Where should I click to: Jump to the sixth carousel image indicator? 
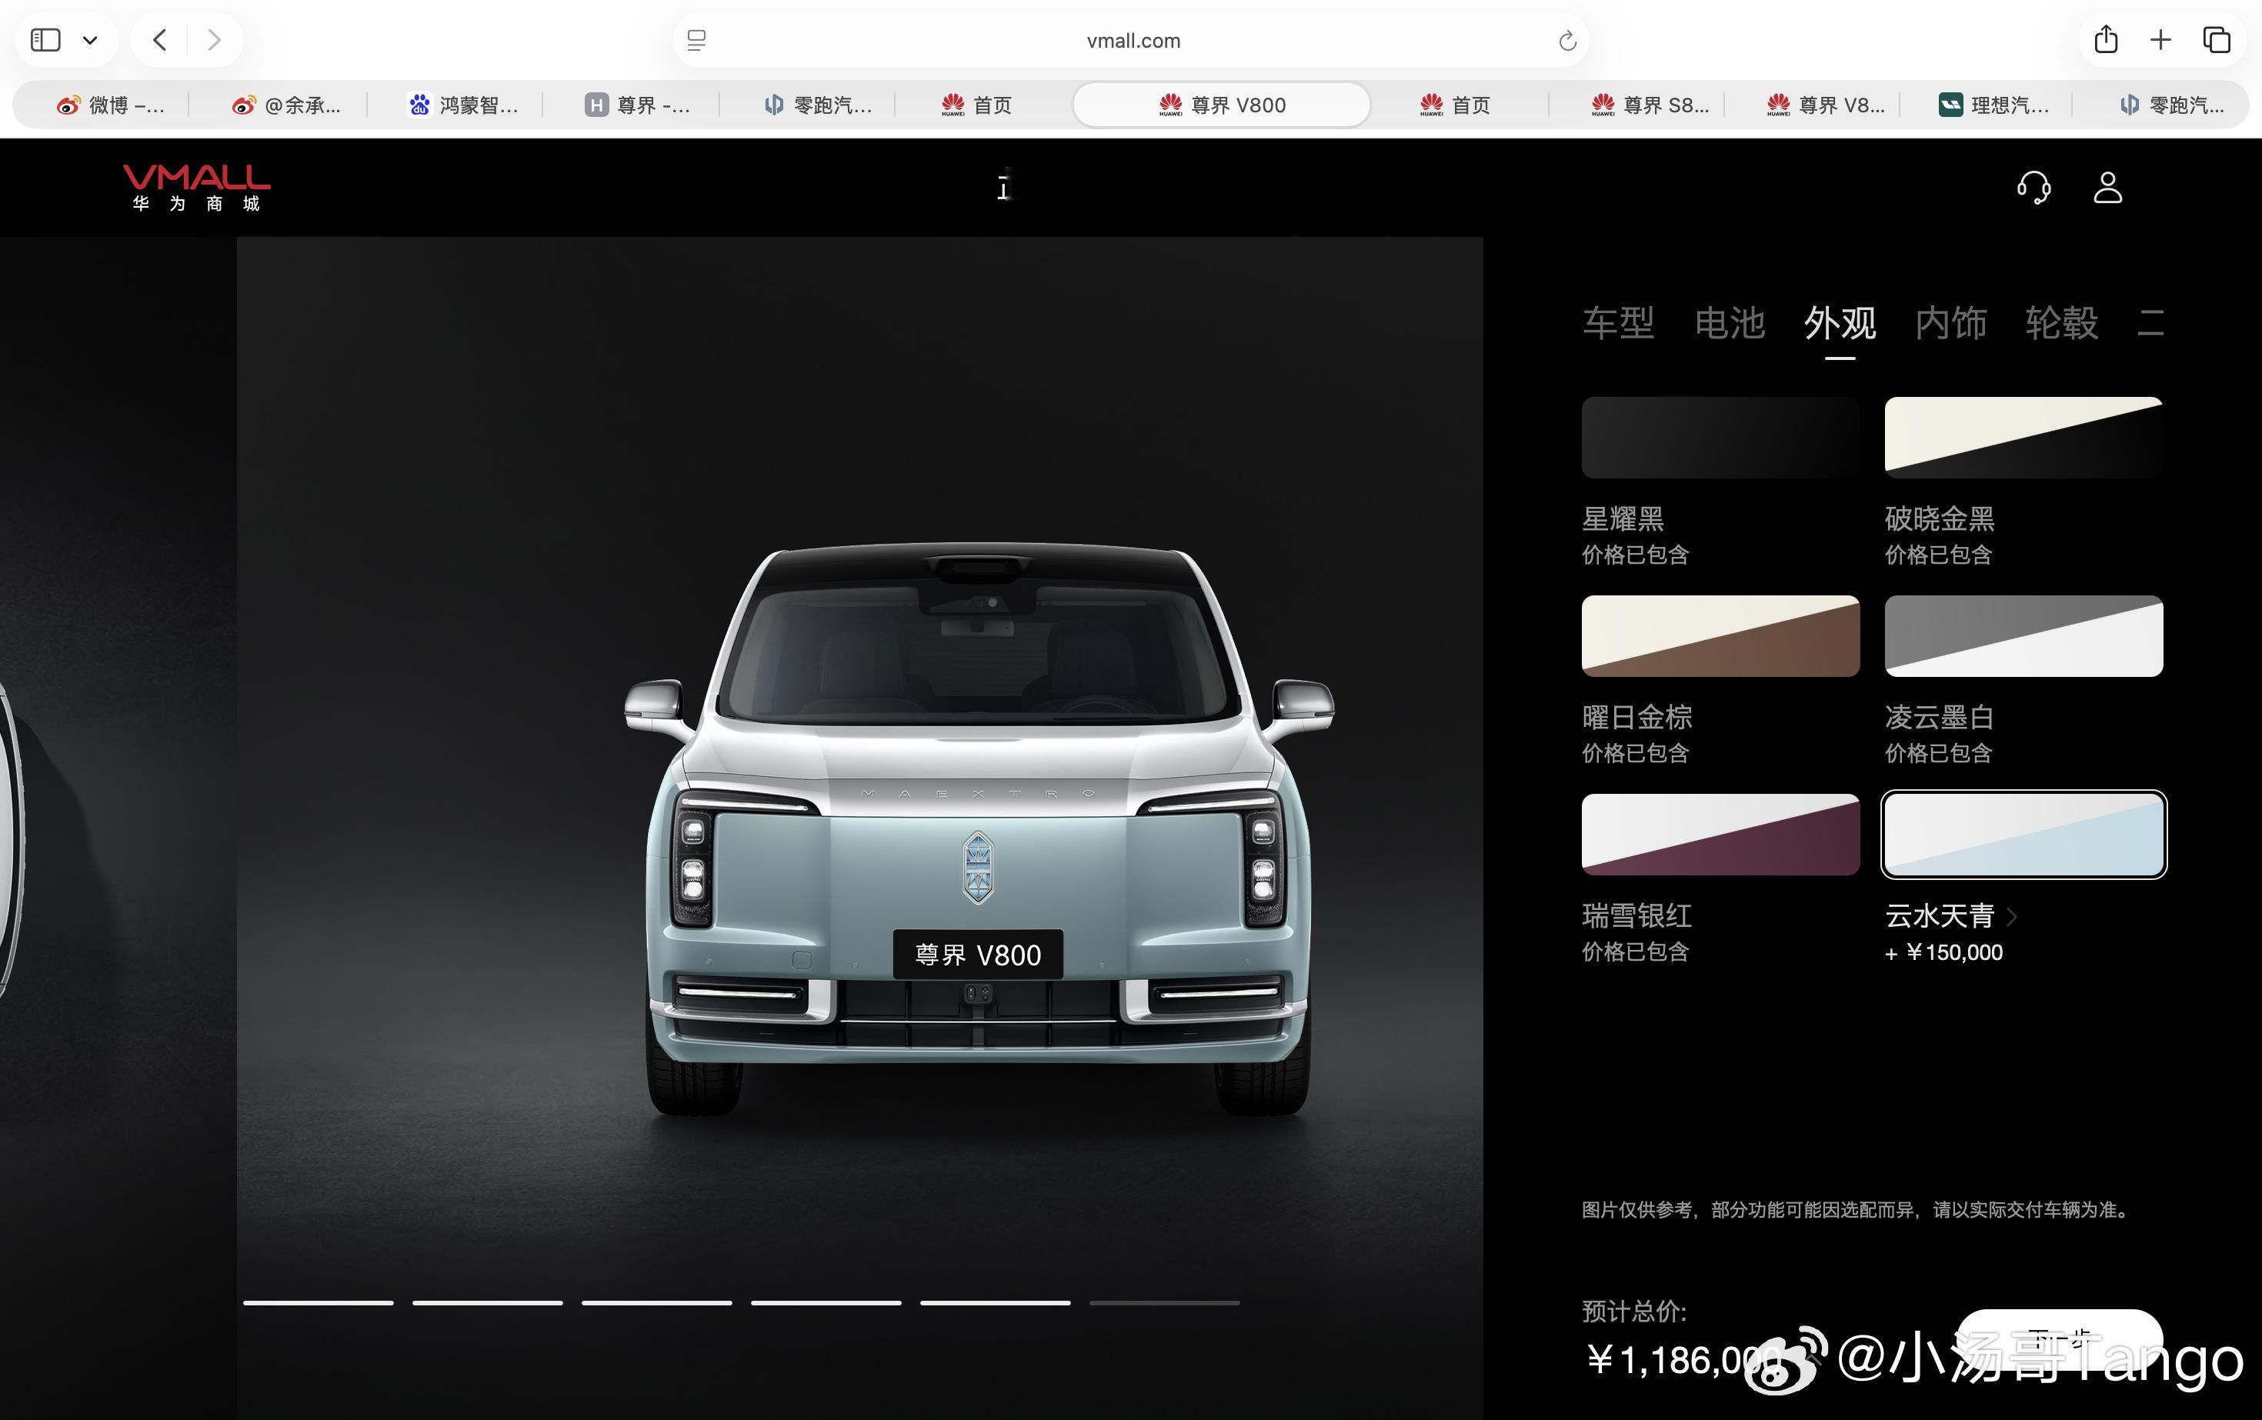(1165, 1302)
